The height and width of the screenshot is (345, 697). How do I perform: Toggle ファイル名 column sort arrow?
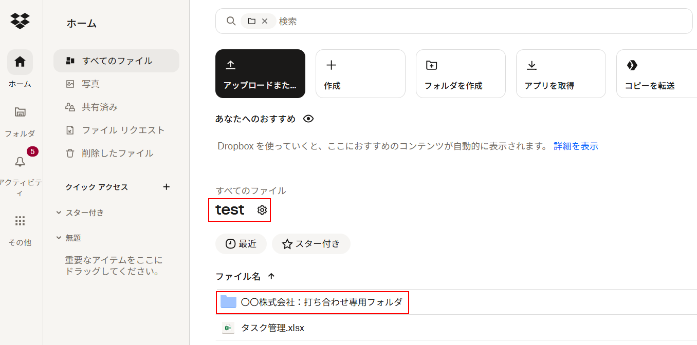coord(271,276)
